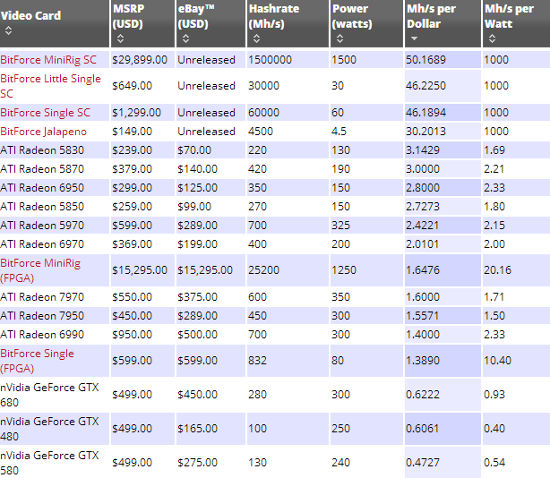Open the BitForce Single (FPGA) link
The height and width of the screenshot is (478, 550).
[38, 361]
